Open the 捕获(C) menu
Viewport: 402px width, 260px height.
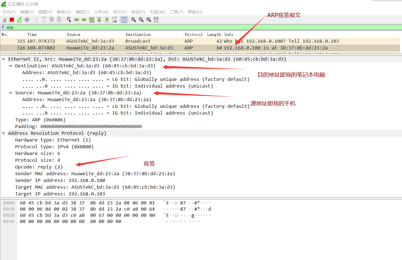pyautogui.click(x=83, y=12)
